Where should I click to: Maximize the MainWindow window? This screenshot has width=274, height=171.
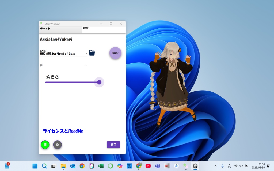click(111, 24)
